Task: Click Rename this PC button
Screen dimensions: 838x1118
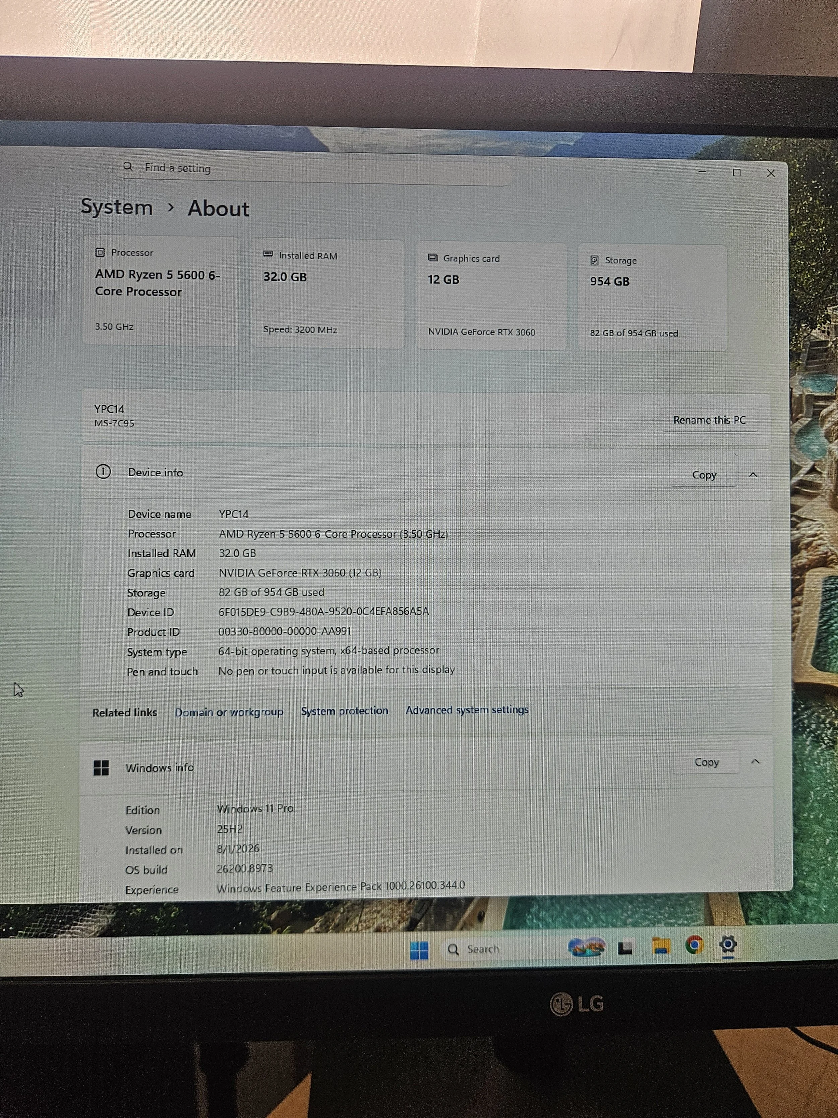Action: (710, 420)
